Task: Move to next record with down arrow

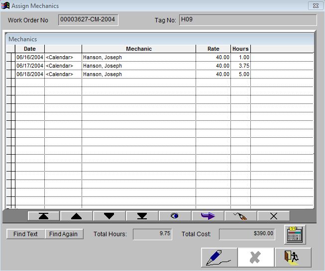Action: point(109,216)
